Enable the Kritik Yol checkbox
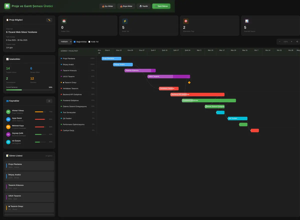The height and width of the screenshot is (220, 300). [x=89, y=42]
